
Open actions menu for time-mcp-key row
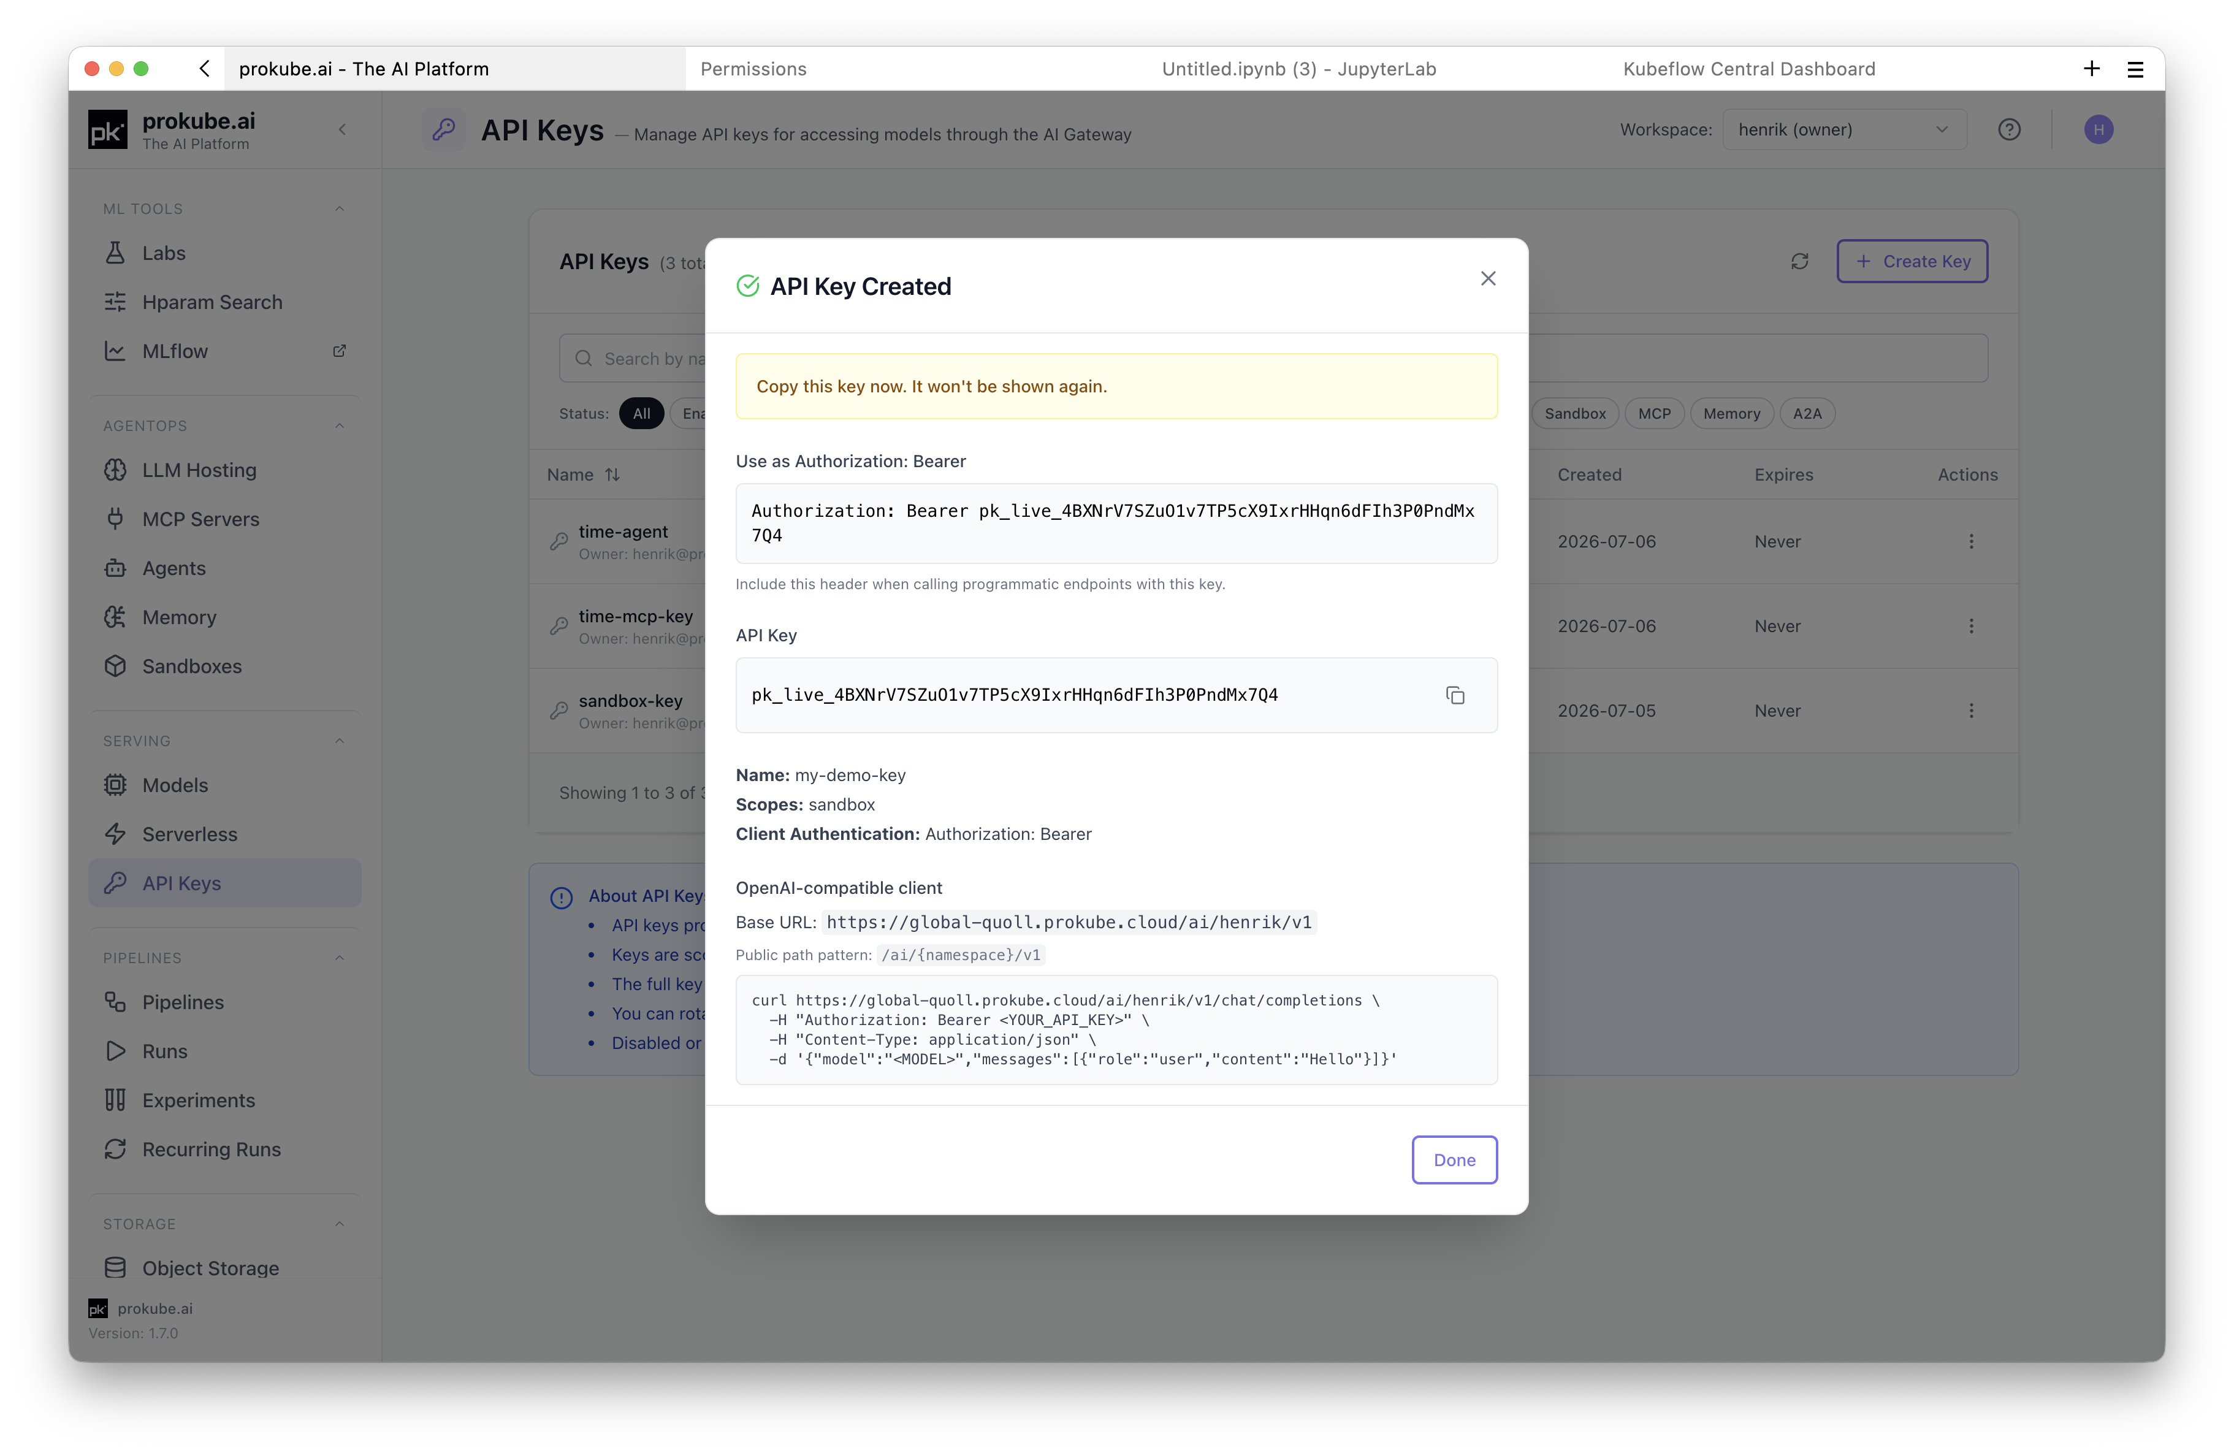[1971, 626]
